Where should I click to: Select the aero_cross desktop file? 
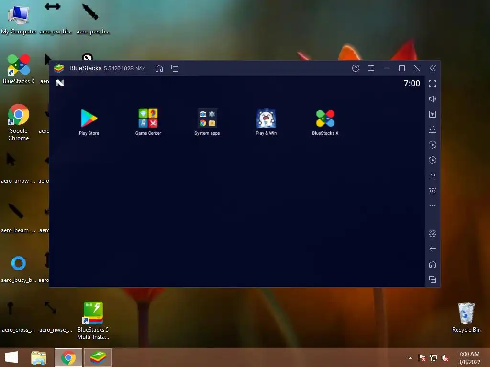(19, 317)
